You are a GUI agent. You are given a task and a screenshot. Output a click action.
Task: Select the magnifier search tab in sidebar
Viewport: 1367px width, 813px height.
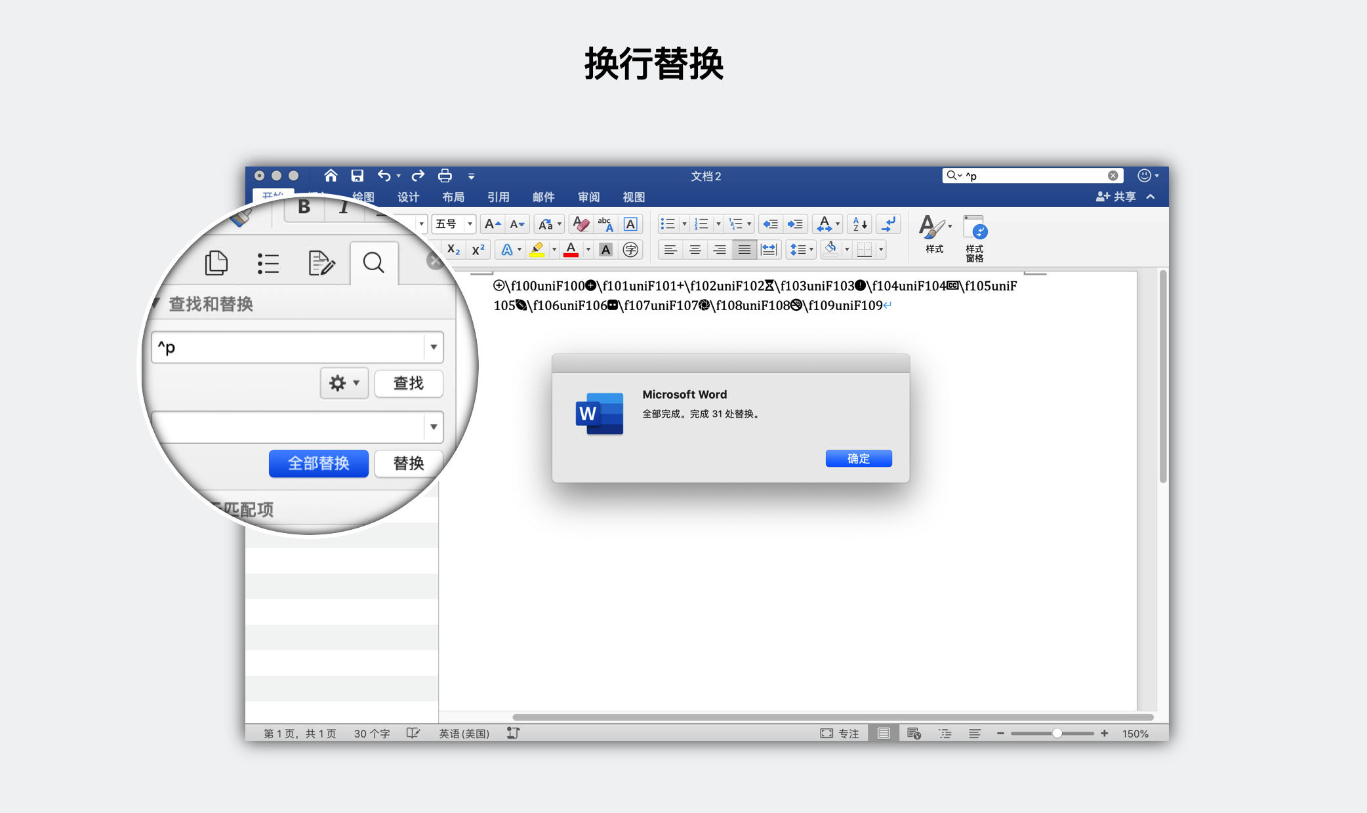pos(373,263)
